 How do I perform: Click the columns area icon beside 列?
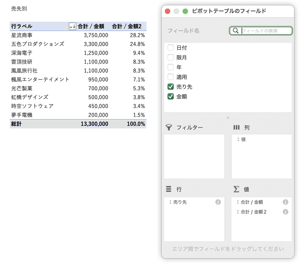[x=237, y=127]
